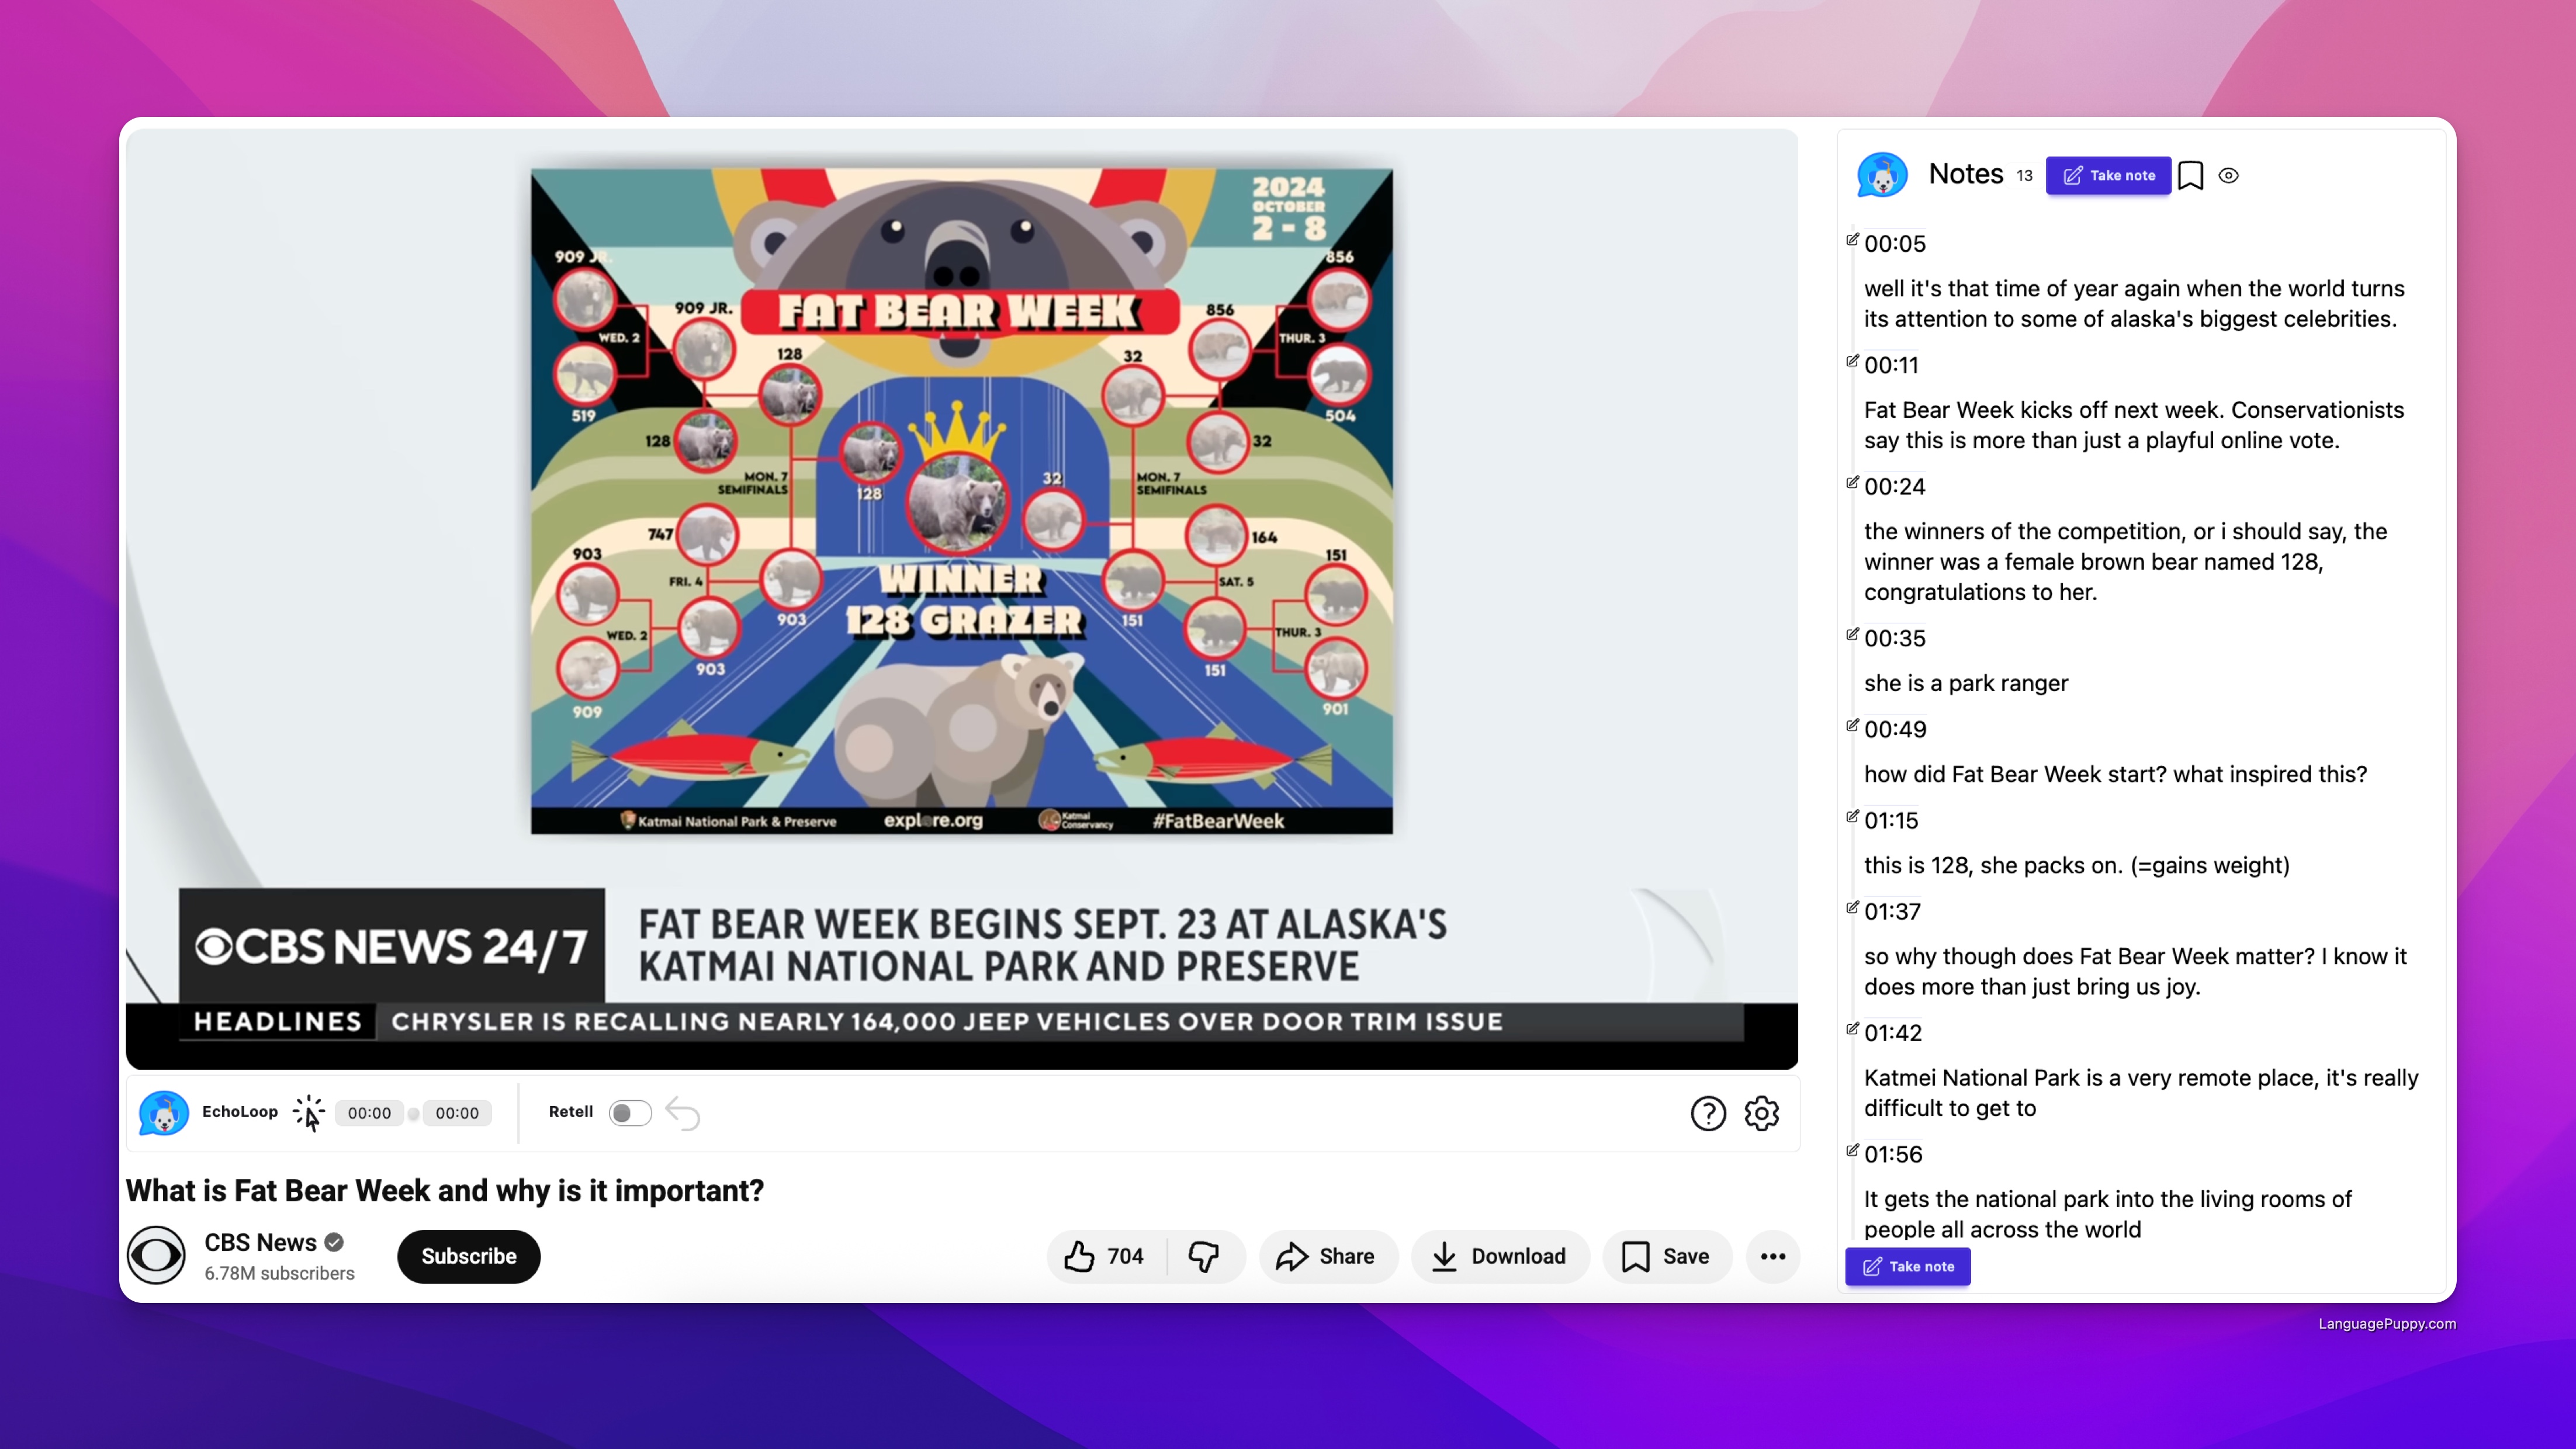Click the thumbs down dislike icon
This screenshot has width=2576, height=1449.
tap(1204, 1256)
